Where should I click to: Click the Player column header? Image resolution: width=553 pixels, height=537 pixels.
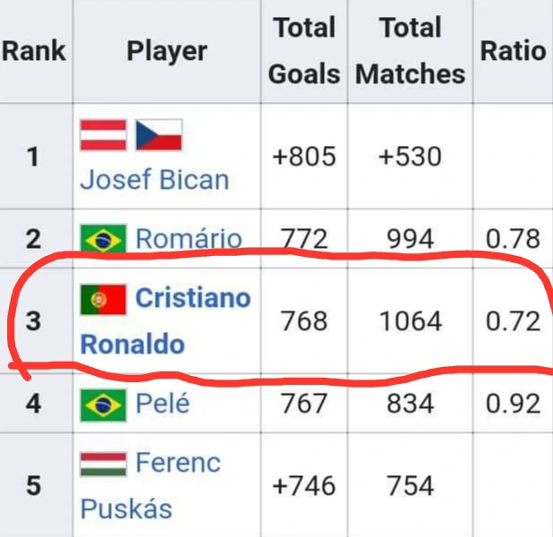pyautogui.click(x=166, y=51)
